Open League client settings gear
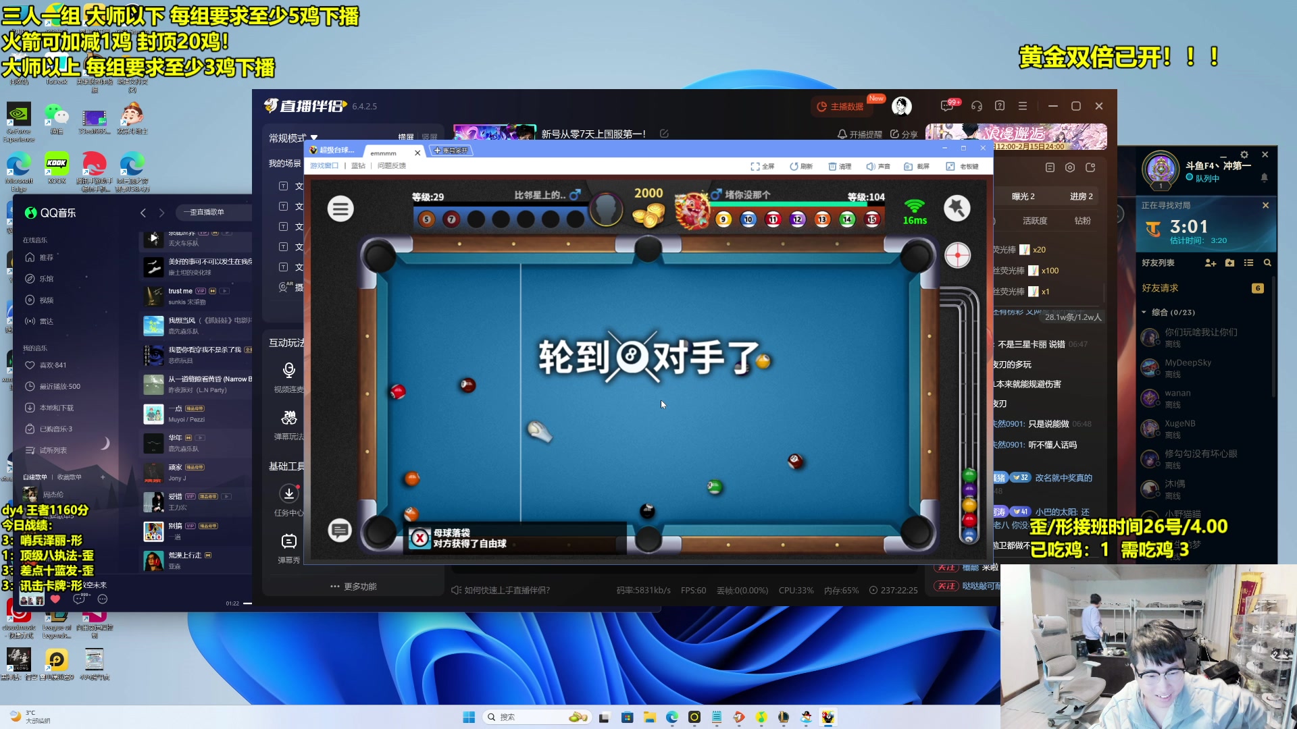 coord(1244,155)
